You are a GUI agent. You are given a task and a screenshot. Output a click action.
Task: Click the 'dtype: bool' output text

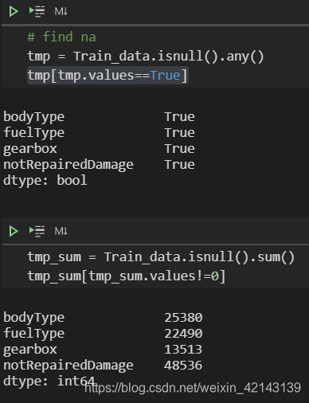(x=45, y=181)
